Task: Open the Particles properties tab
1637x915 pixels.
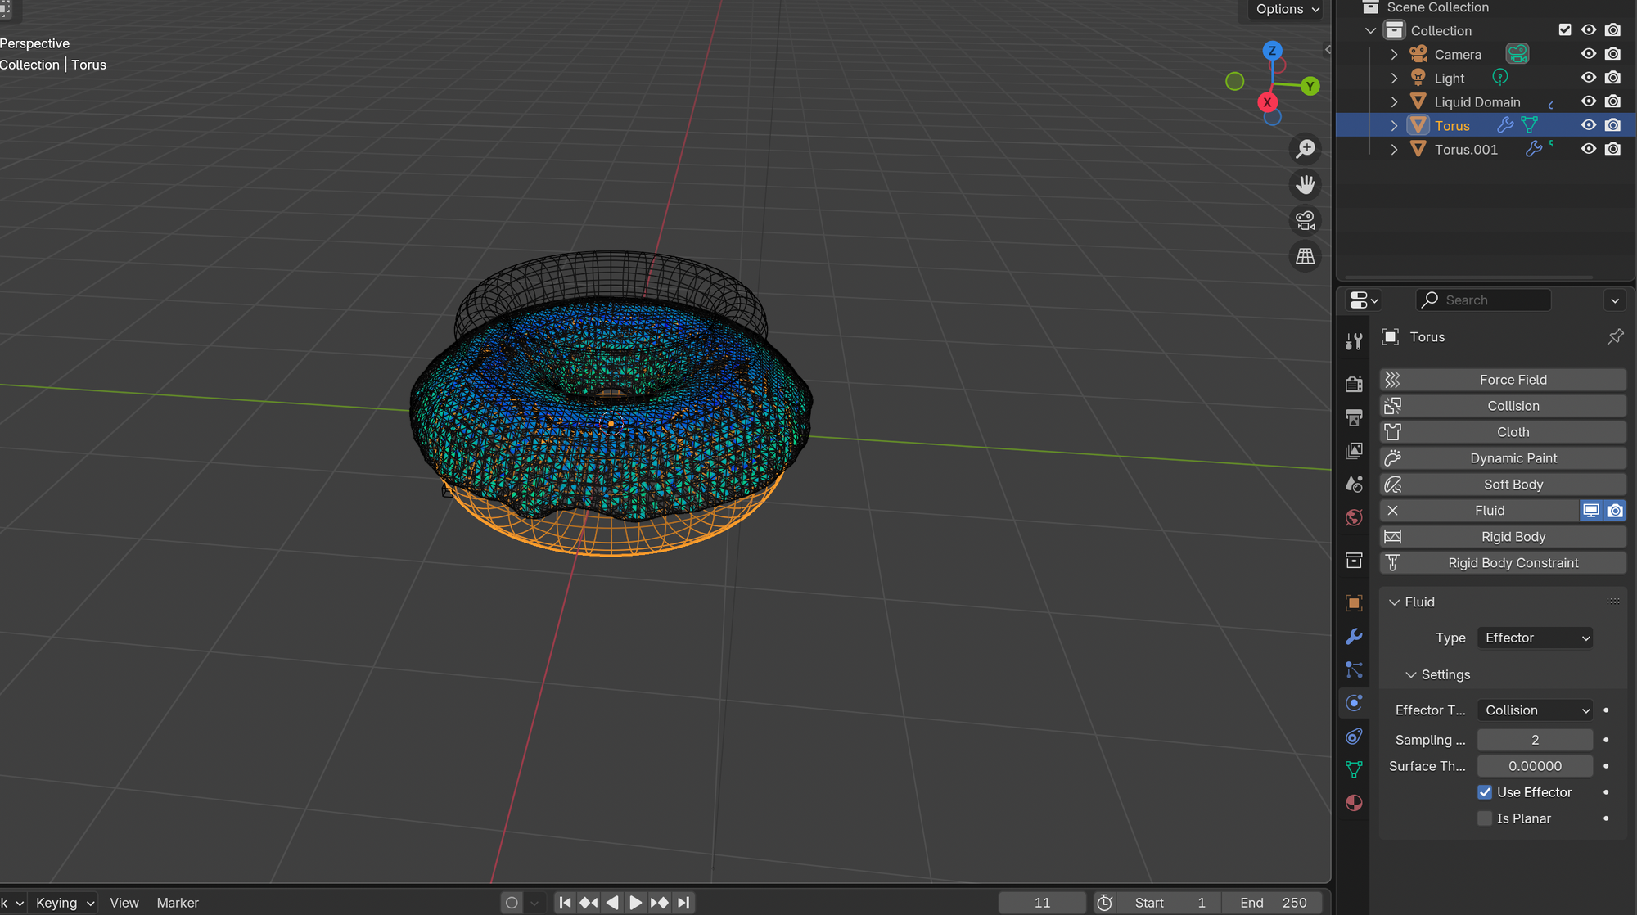Action: pos(1354,670)
